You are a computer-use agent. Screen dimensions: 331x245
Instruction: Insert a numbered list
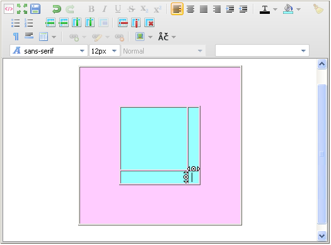pos(29,23)
